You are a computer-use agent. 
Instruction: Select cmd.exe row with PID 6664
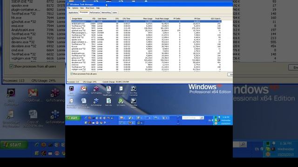pyautogui.click(x=146, y=65)
